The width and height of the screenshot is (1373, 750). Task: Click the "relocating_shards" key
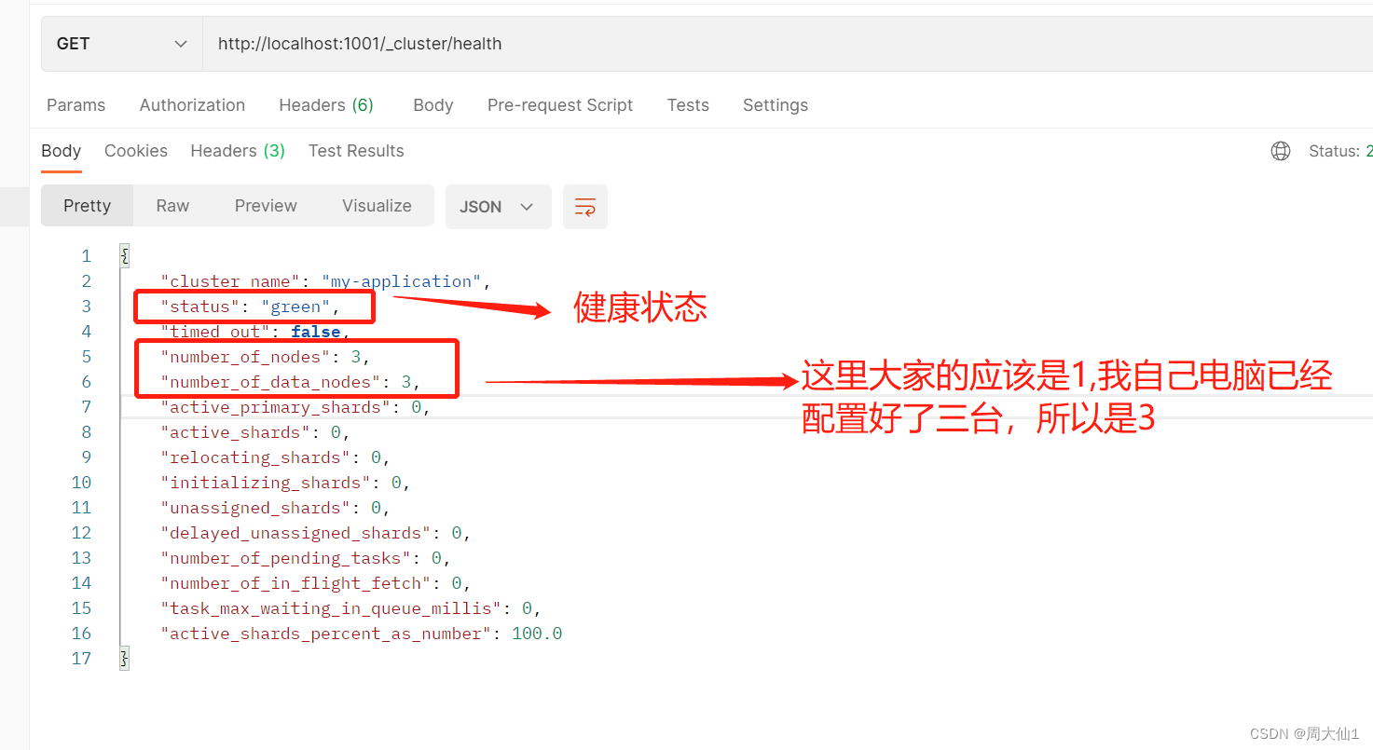click(x=257, y=457)
